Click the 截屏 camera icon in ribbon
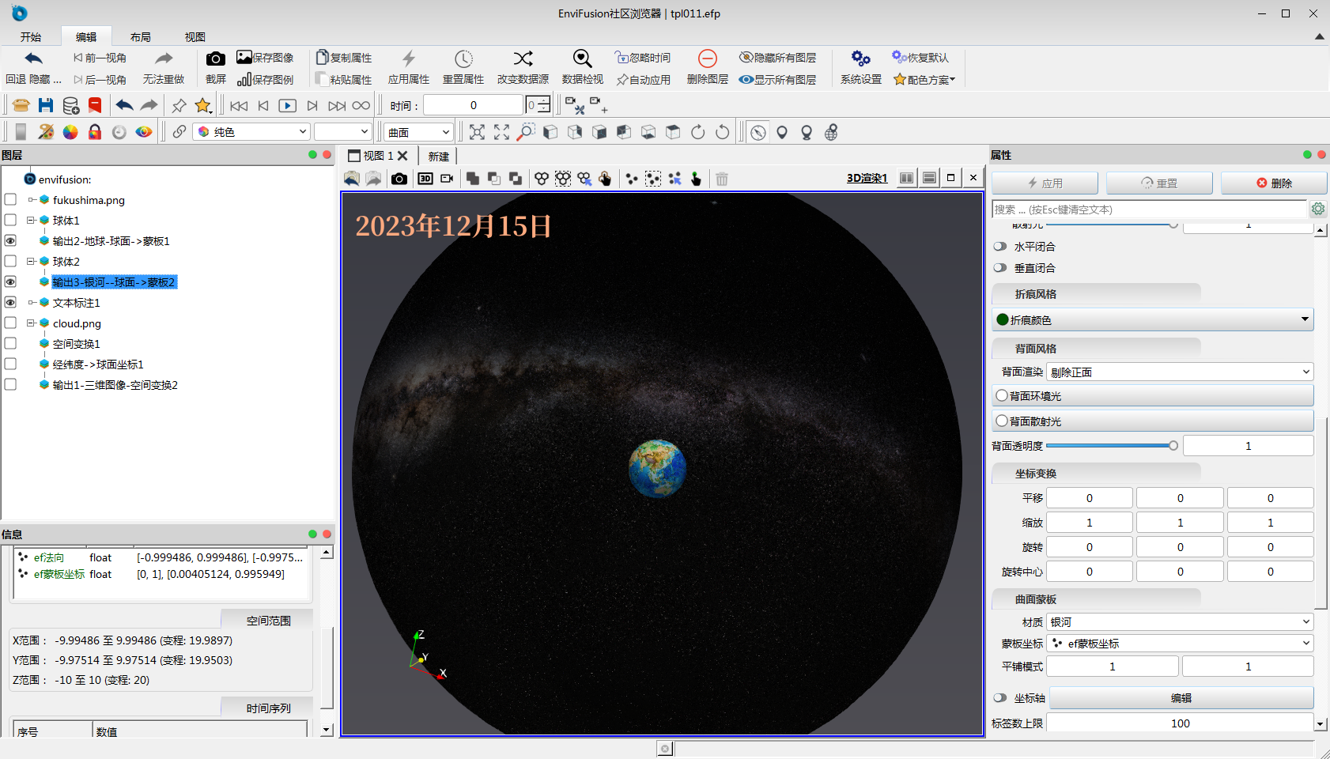Viewport: 1330px width, 759px height. coord(215,59)
